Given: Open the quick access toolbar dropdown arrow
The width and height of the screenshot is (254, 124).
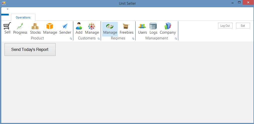Looking at the screenshot, I should click(x=7, y=9).
